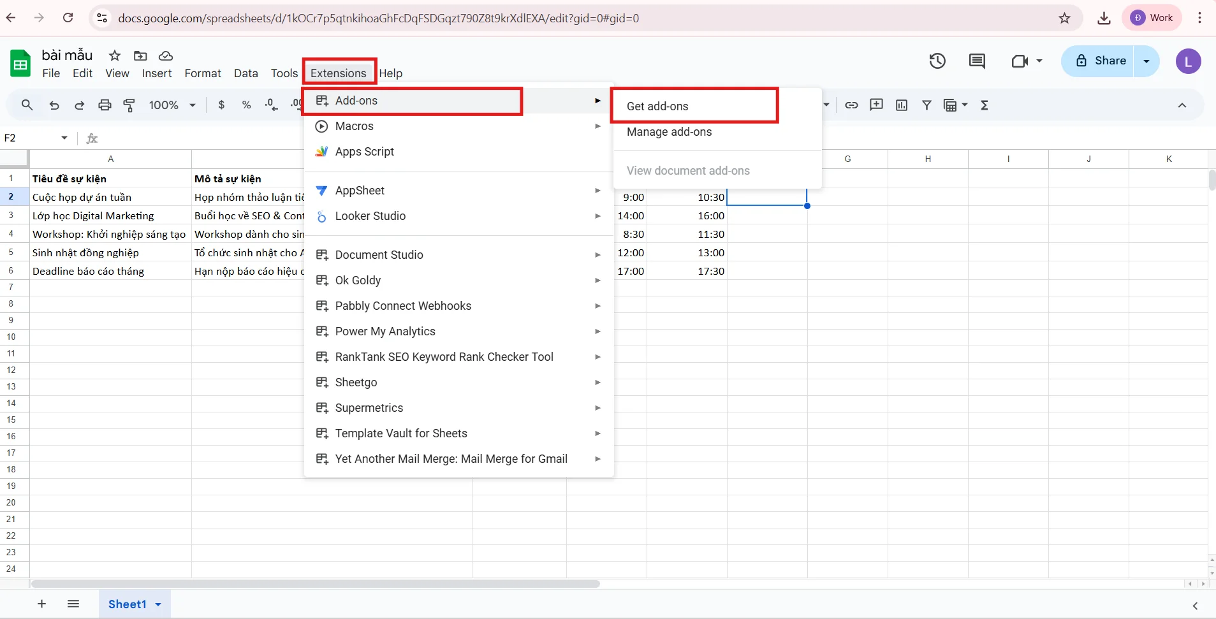
Task: Select column H header
Action: tap(928, 159)
